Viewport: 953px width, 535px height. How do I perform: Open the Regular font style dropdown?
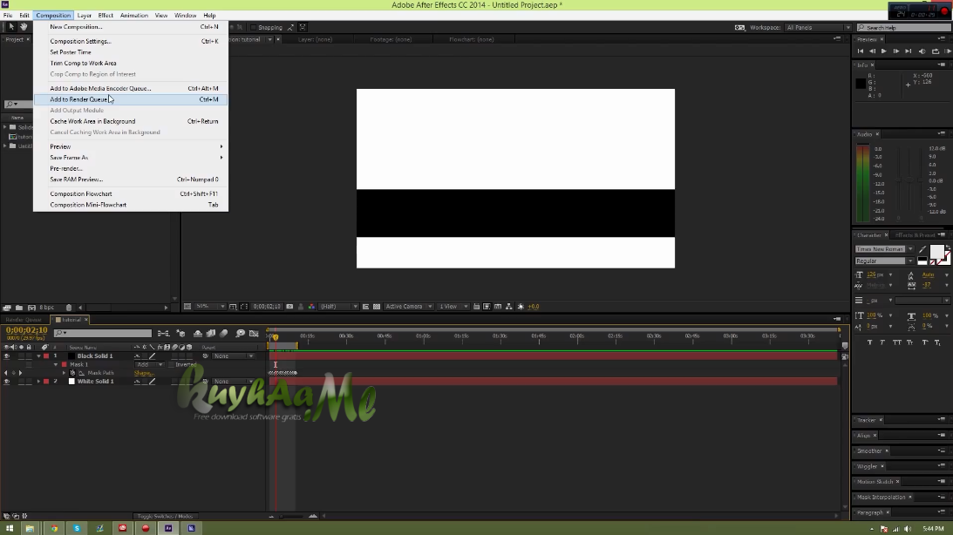point(884,261)
